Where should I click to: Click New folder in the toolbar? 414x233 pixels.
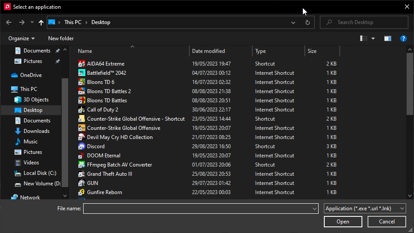pos(61,38)
